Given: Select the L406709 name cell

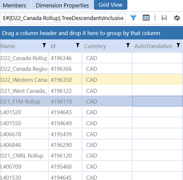Looking at the screenshot, I should point(24,167).
